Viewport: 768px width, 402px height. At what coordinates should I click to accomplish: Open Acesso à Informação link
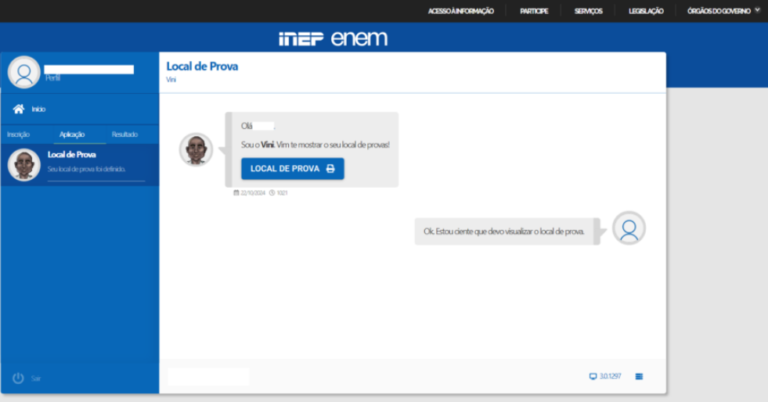click(460, 11)
